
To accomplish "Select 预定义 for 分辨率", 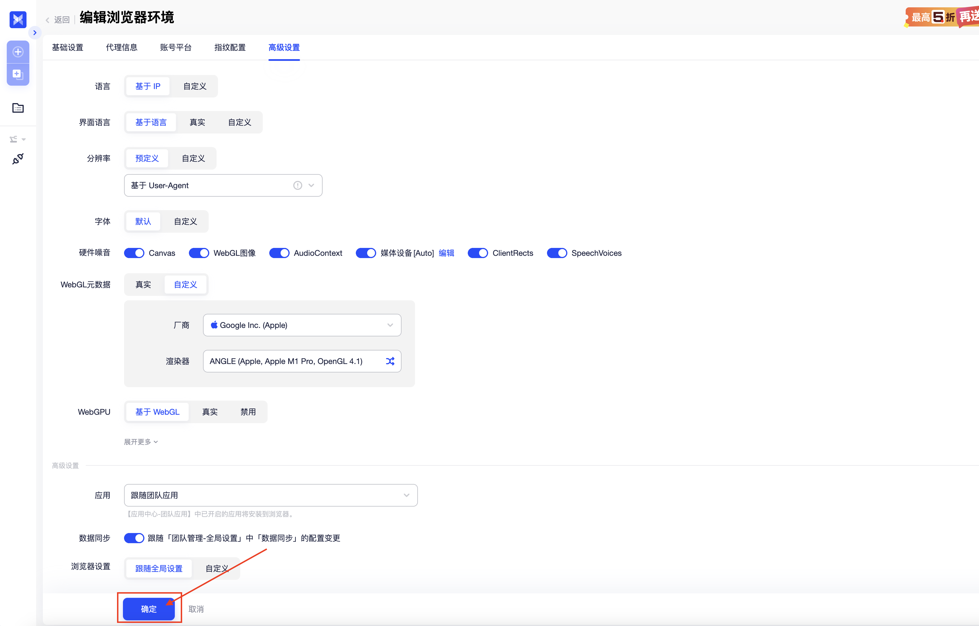I will pos(147,158).
